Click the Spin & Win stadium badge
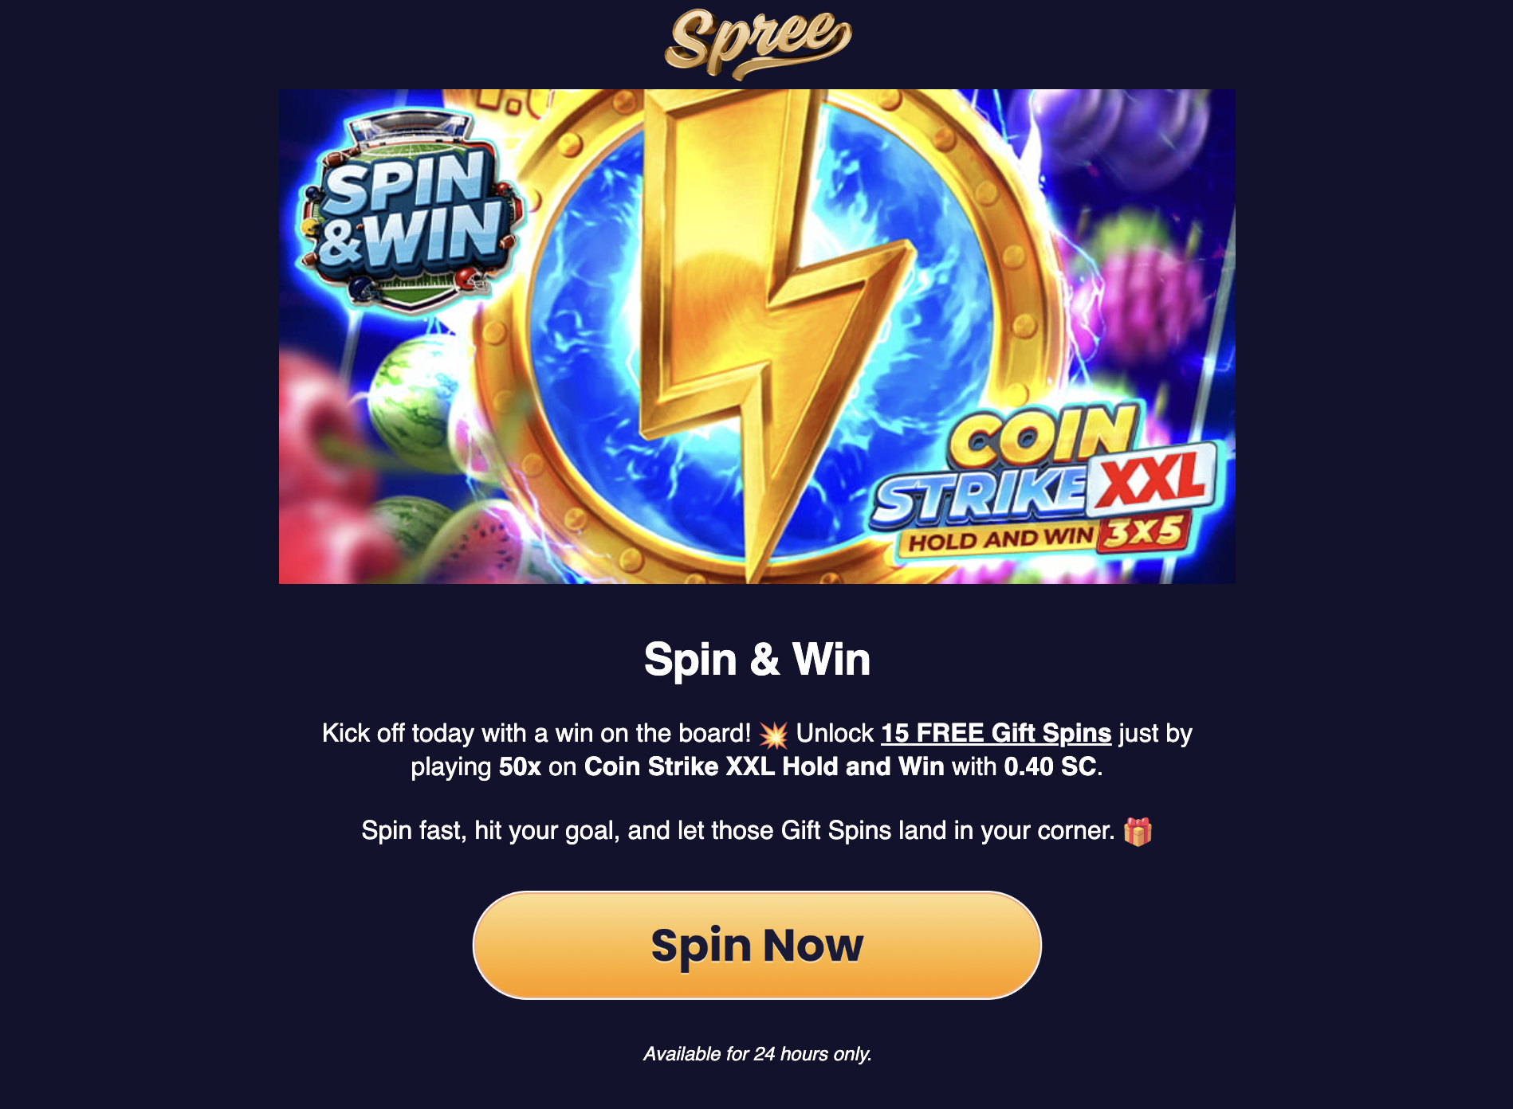Screen dimensions: 1513x1109 coord(411,211)
